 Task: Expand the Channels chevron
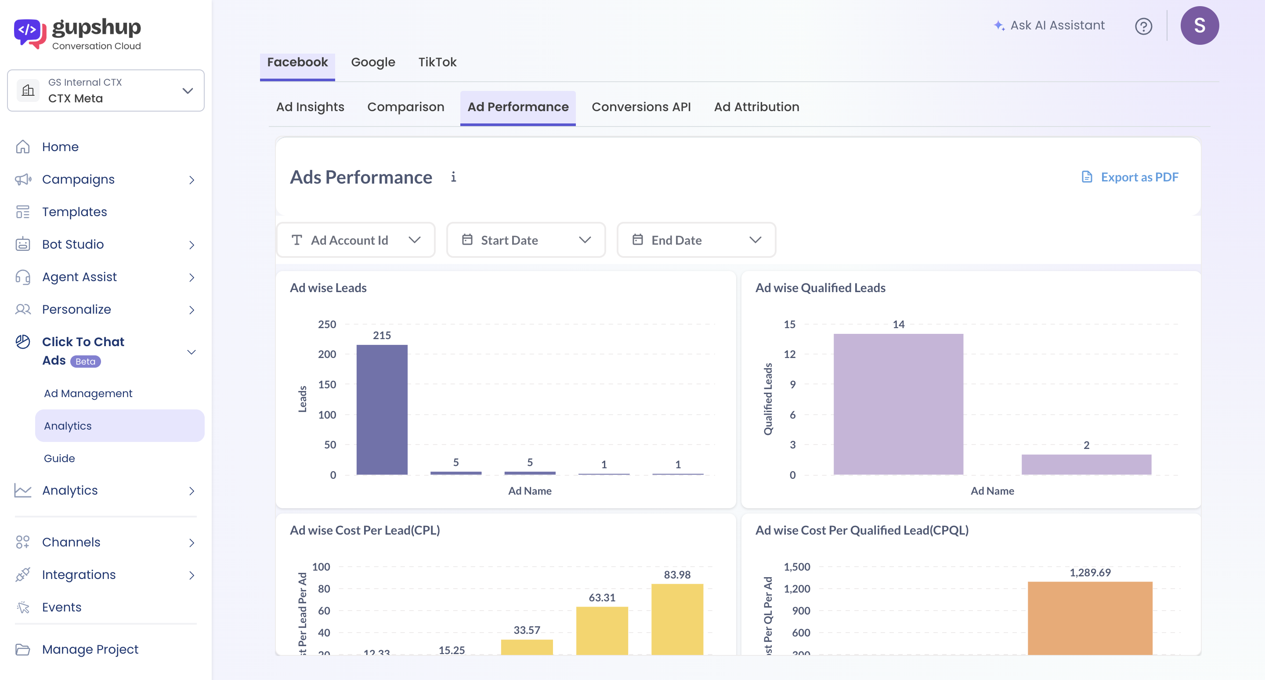point(192,543)
